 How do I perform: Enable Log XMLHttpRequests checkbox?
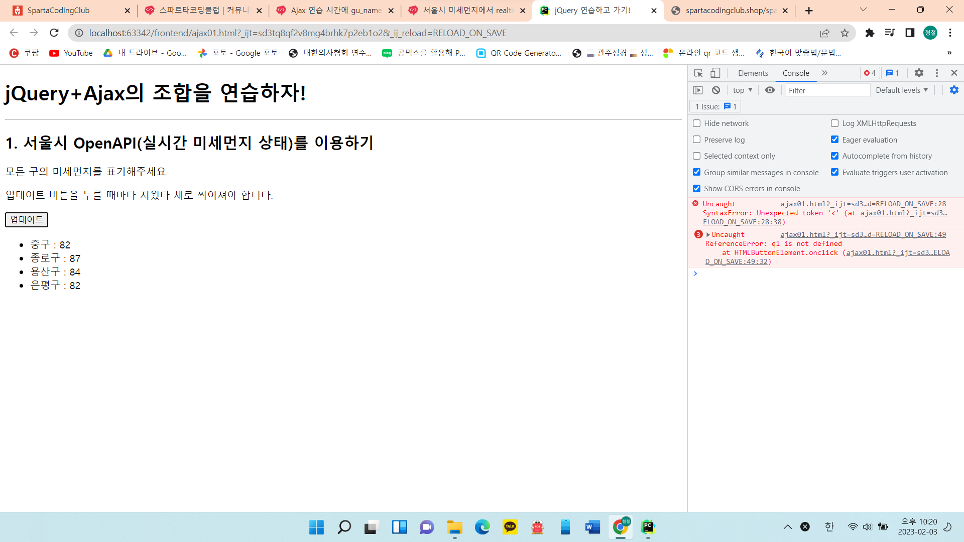pos(834,123)
